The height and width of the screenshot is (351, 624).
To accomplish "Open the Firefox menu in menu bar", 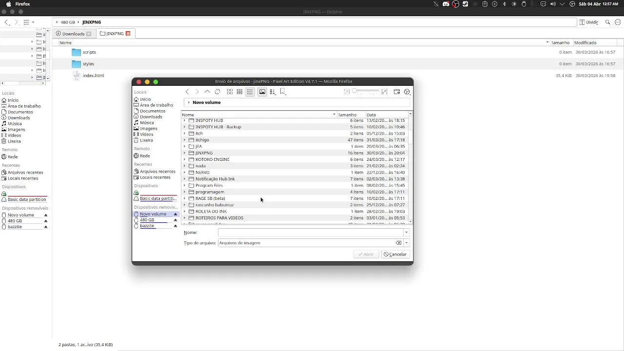I will point(22,4).
